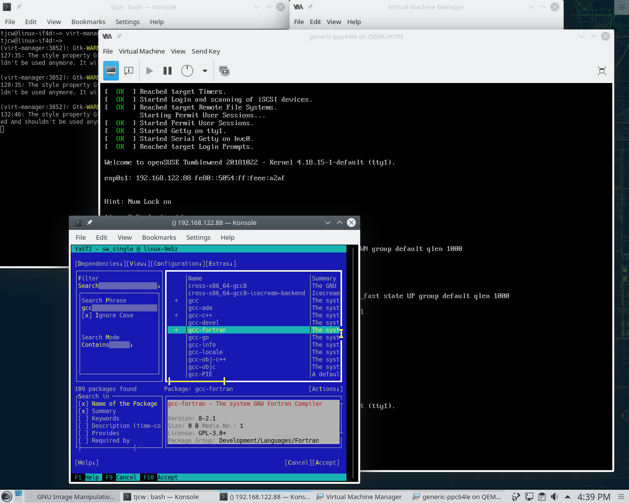Show virtual hardware details
Viewport: 629px width, 503px height.
tap(128, 71)
